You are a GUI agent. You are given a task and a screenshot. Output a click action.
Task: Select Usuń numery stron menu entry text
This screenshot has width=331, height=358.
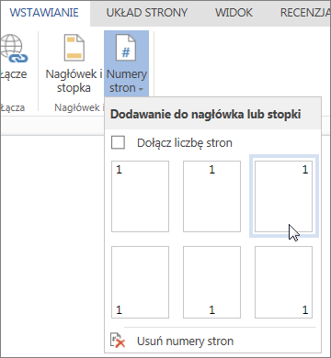[x=185, y=341]
